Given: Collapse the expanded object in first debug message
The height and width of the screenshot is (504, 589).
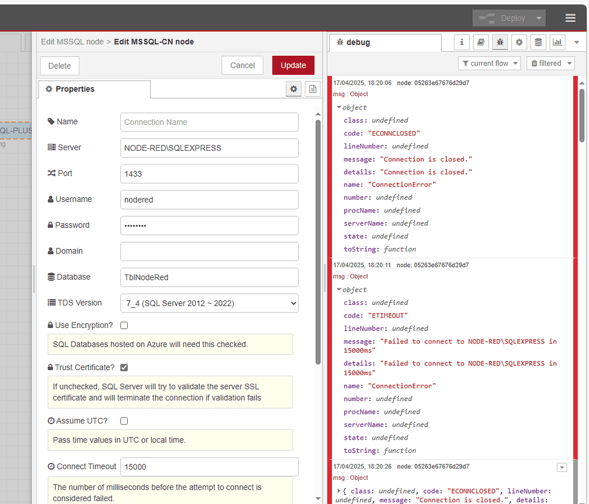Looking at the screenshot, I should click(x=340, y=107).
